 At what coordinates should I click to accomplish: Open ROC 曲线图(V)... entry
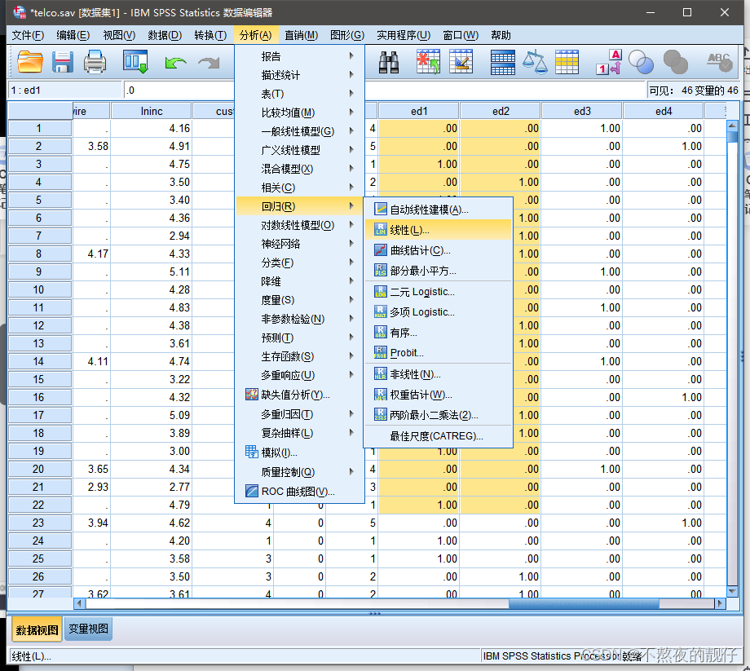tap(299, 492)
